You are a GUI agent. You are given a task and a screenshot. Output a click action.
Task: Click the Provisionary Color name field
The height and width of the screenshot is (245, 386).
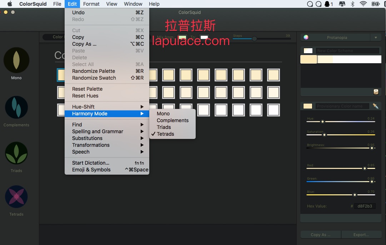[x=342, y=106]
